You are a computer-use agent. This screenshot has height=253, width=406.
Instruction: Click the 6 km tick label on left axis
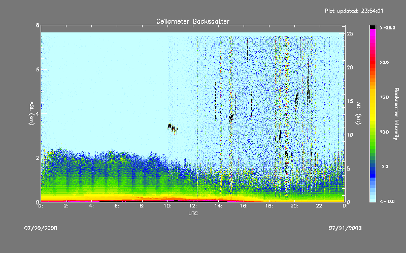tap(38, 70)
